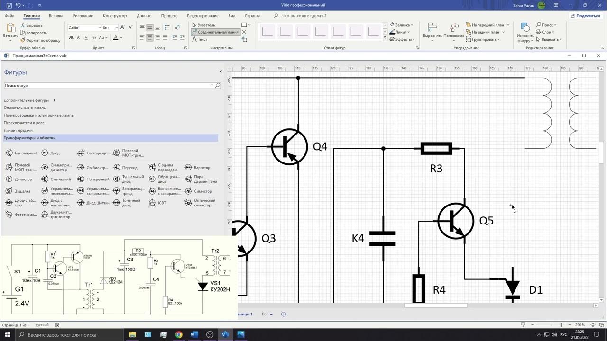Open the Заливка fill dropdown

point(401,25)
